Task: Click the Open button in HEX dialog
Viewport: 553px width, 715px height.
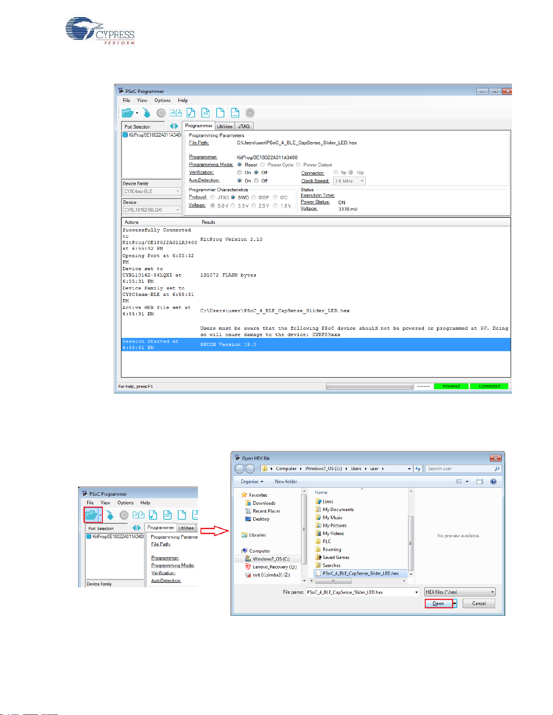Action: [438, 604]
